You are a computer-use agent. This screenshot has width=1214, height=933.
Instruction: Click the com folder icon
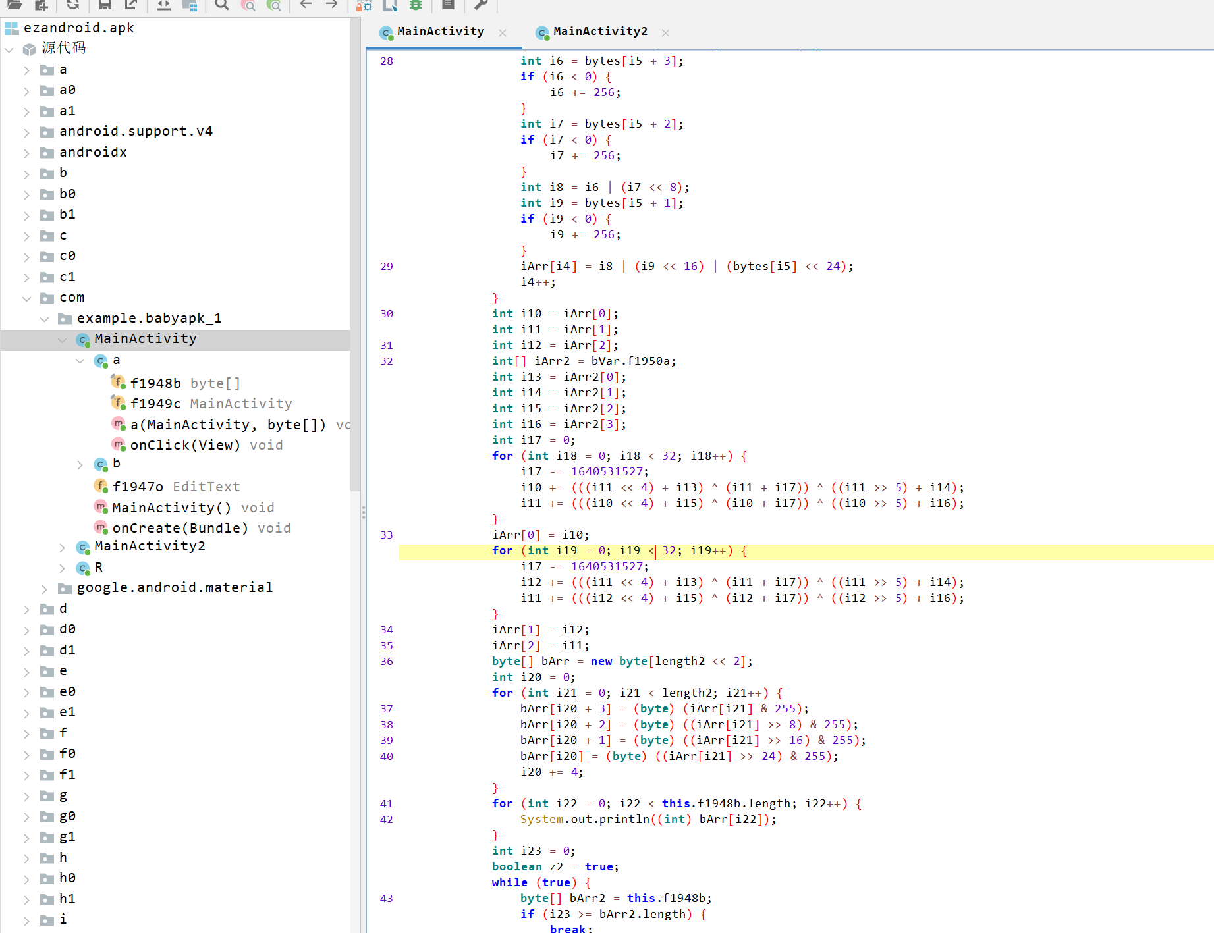(47, 298)
